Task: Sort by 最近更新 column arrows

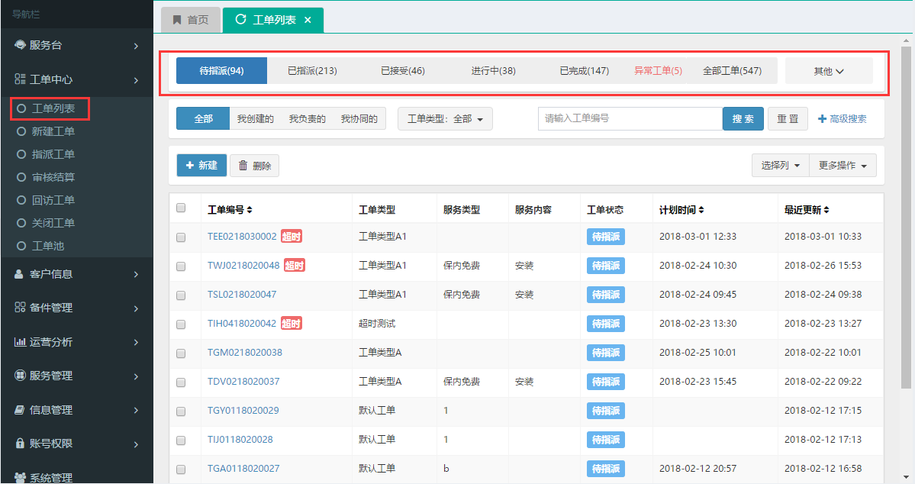Action: pos(826,210)
